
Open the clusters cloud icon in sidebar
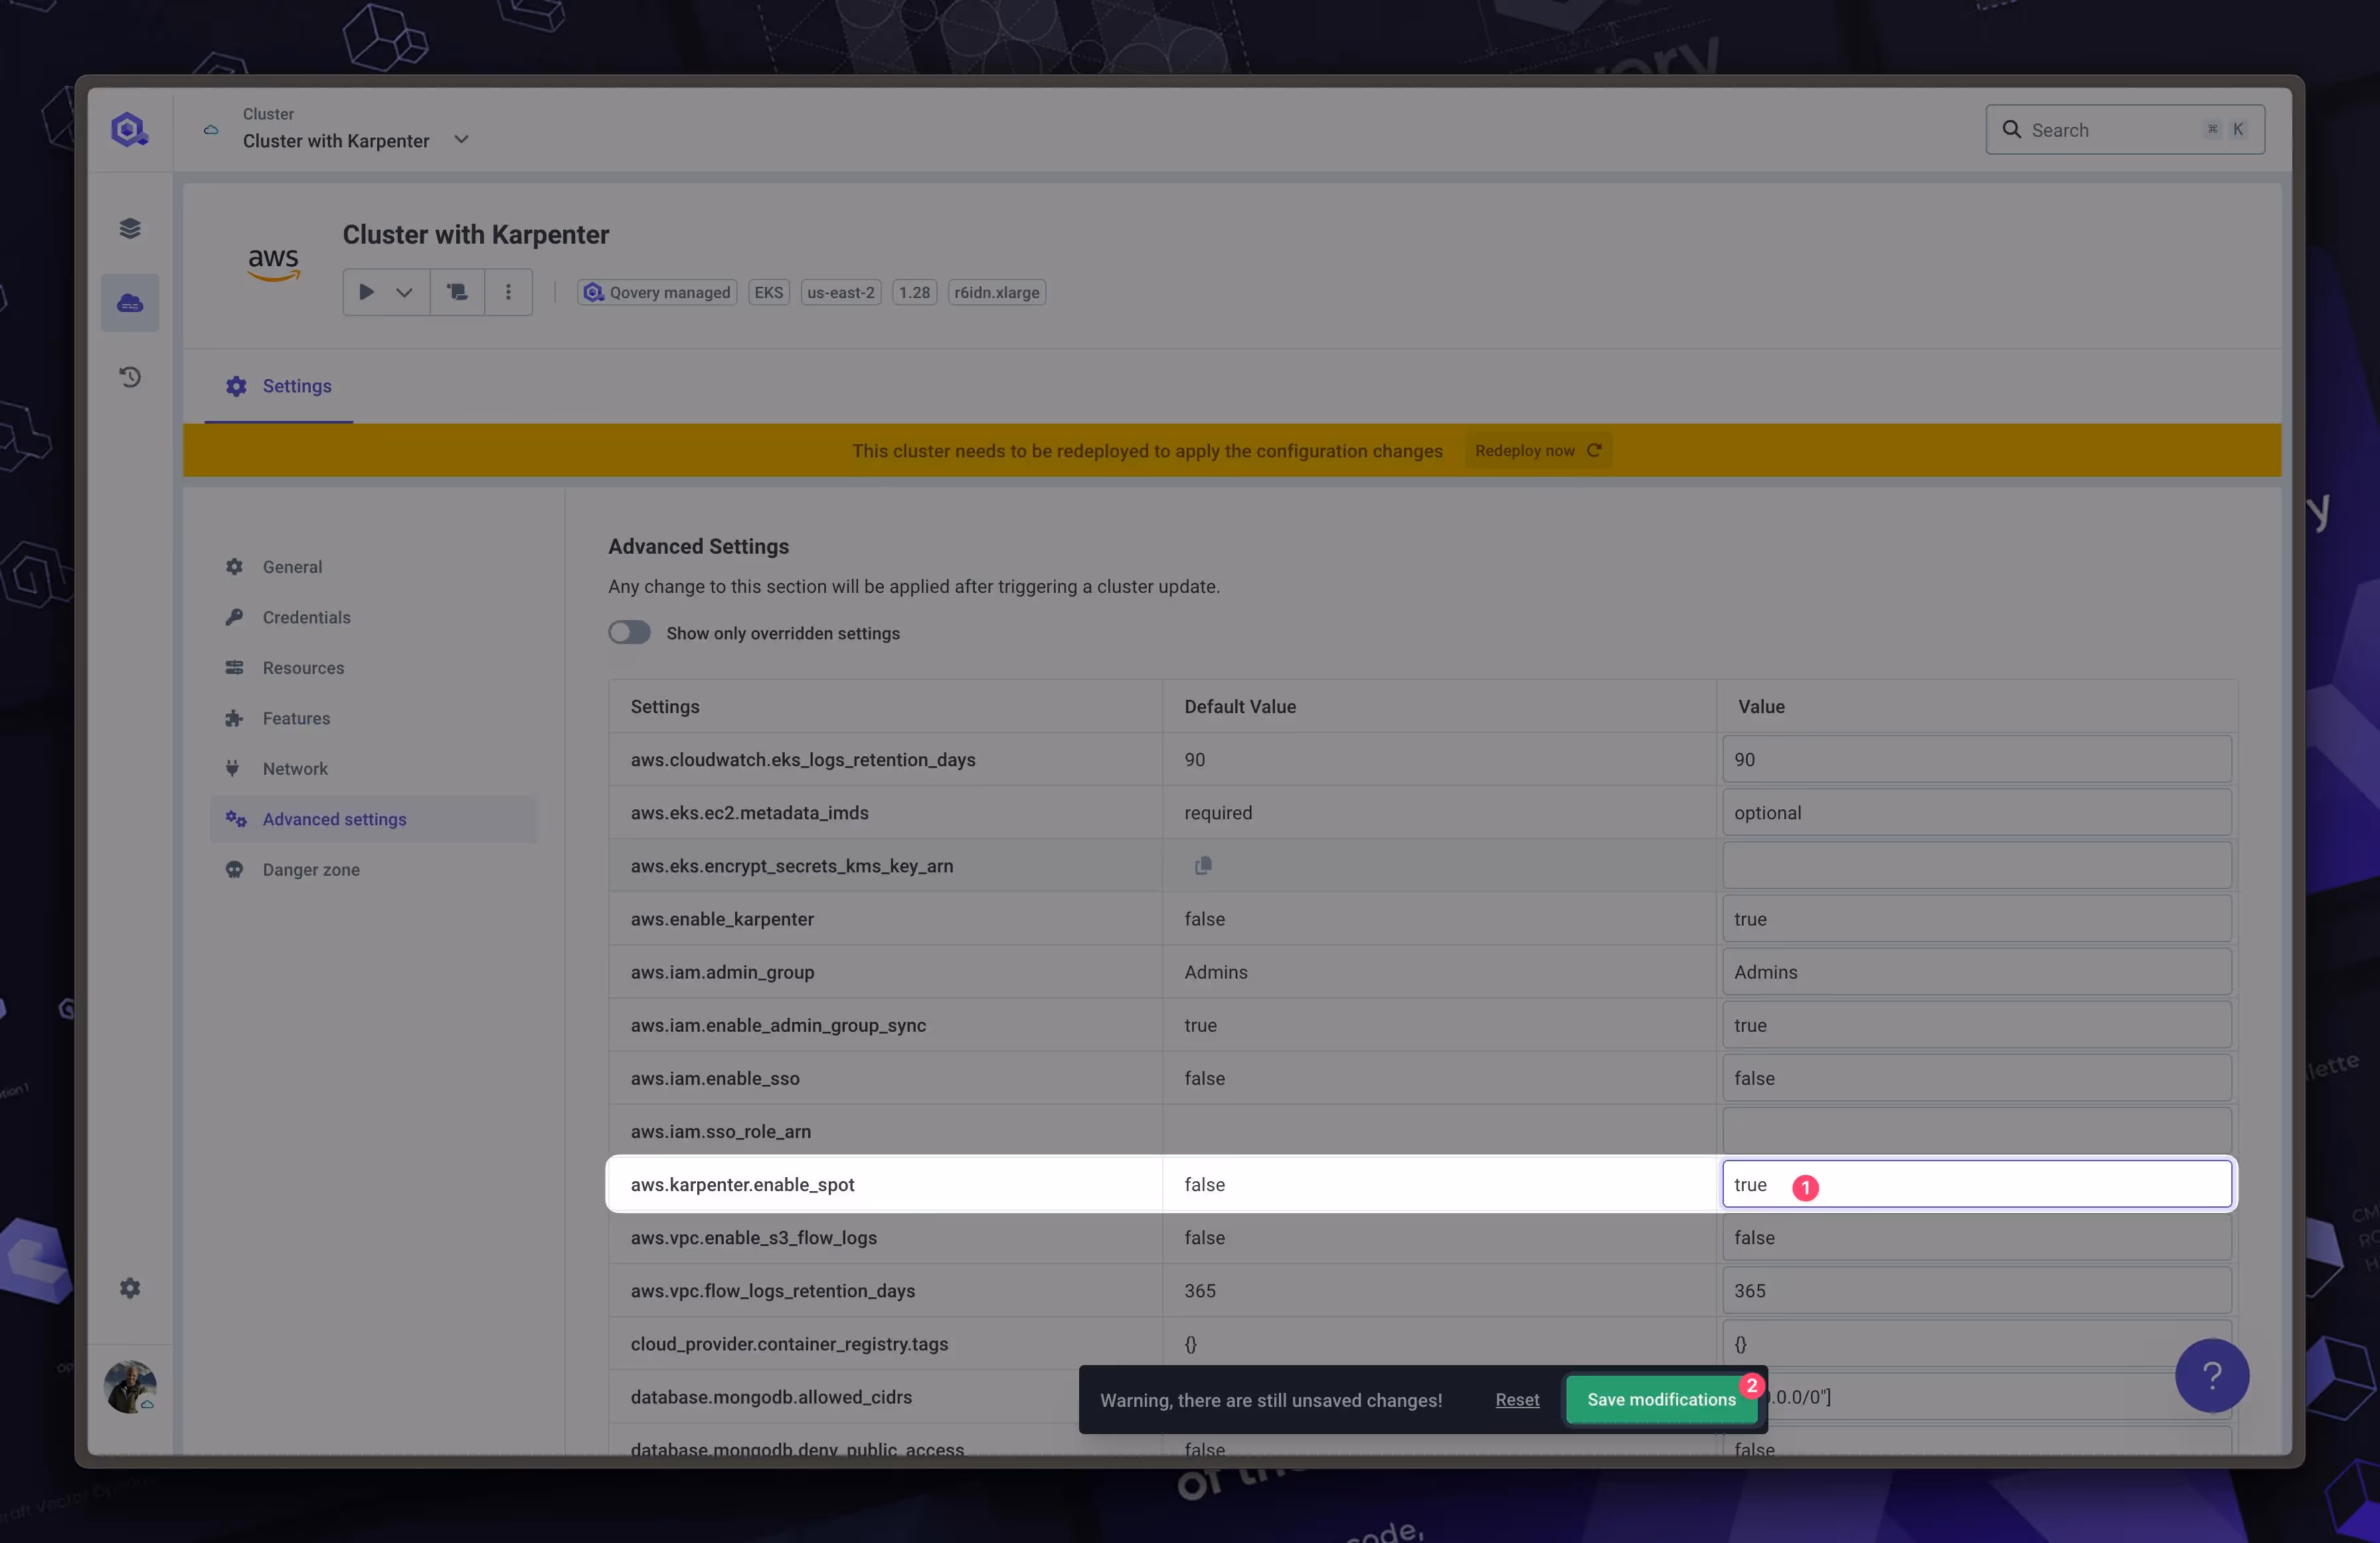(129, 302)
